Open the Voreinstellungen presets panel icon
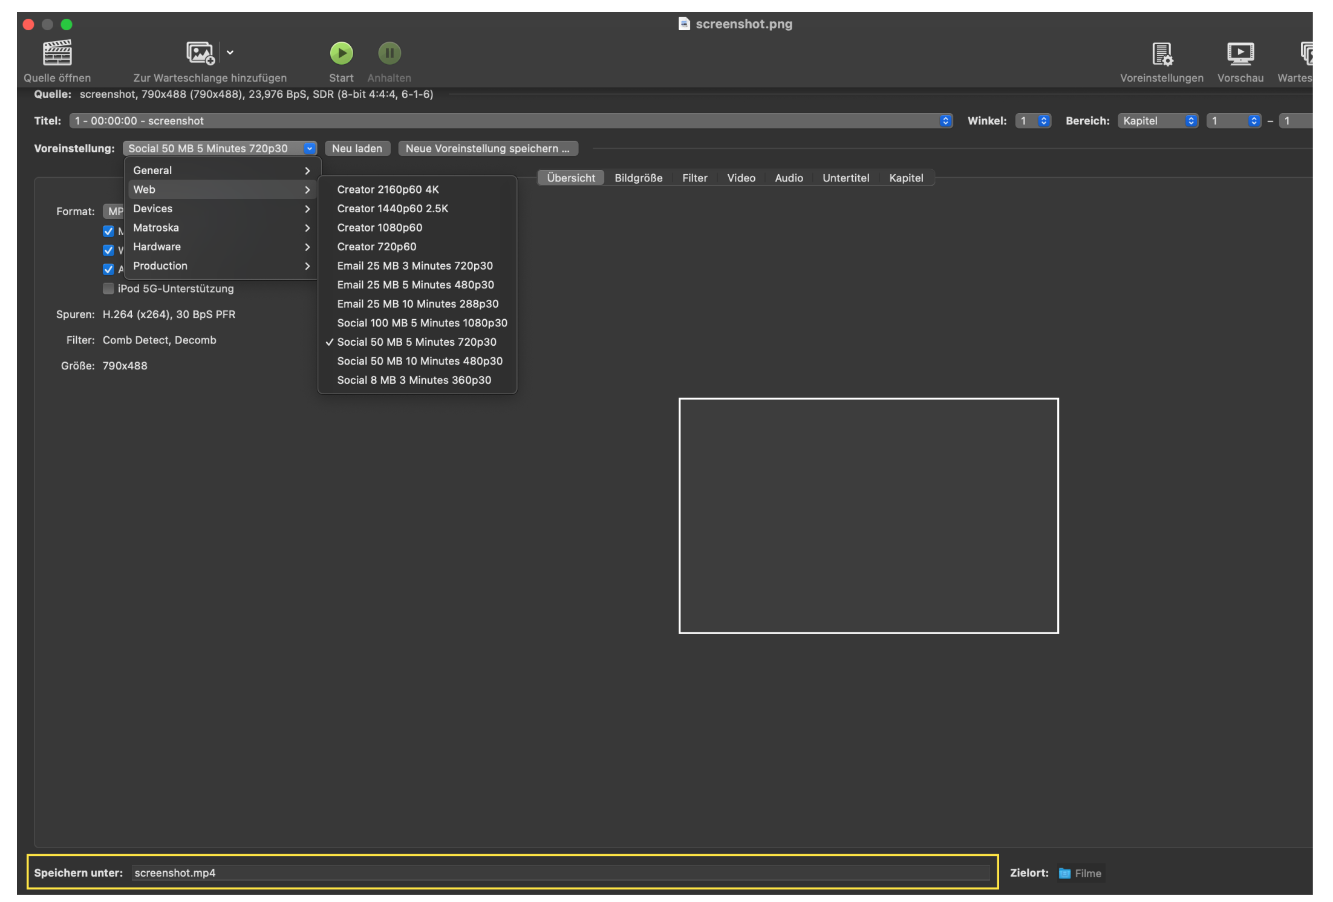The image size is (1333, 902). click(x=1162, y=54)
